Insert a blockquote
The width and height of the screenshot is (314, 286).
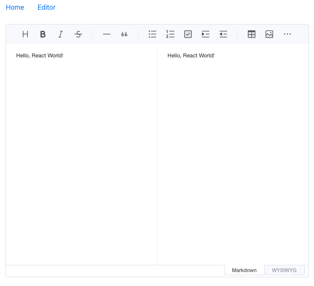click(124, 34)
